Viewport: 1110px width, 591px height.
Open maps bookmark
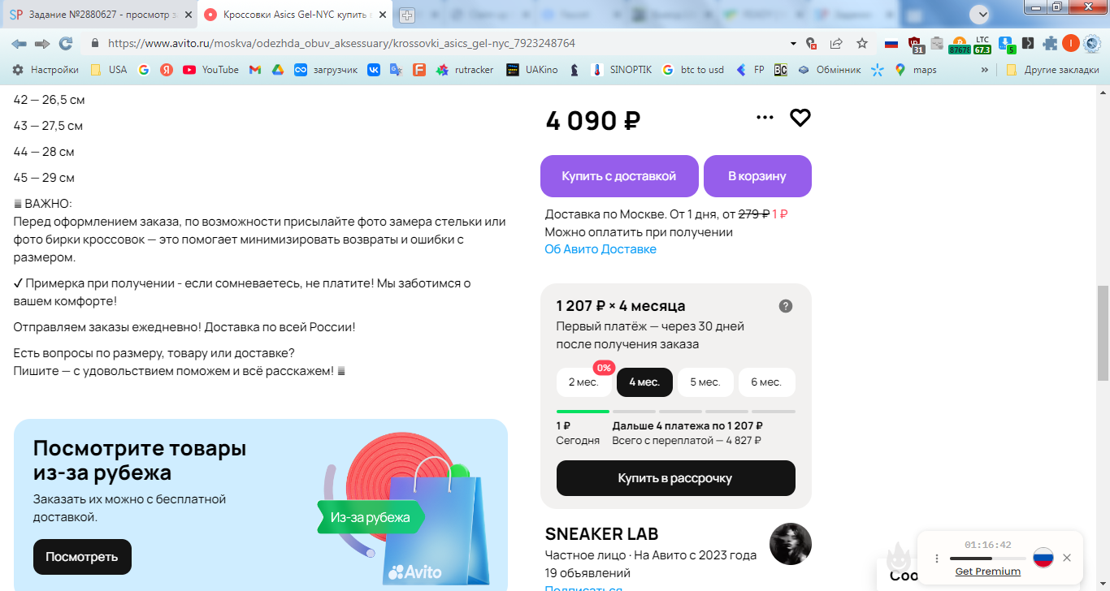(x=916, y=70)
